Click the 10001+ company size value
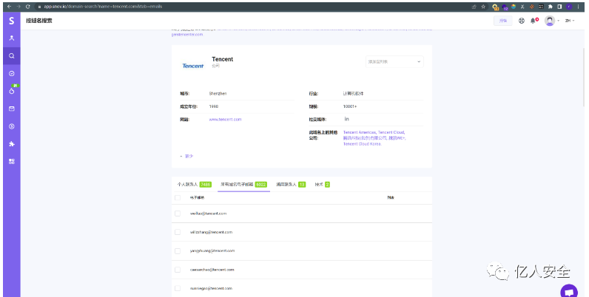Viewport: 589px width, 297px height. point(350,106)
